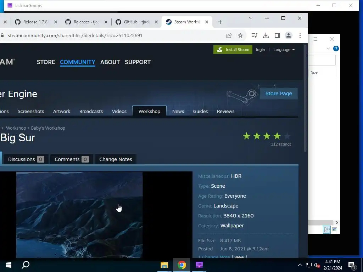
Task: Close the Steam Workshop tab
Action: [207, 22]
